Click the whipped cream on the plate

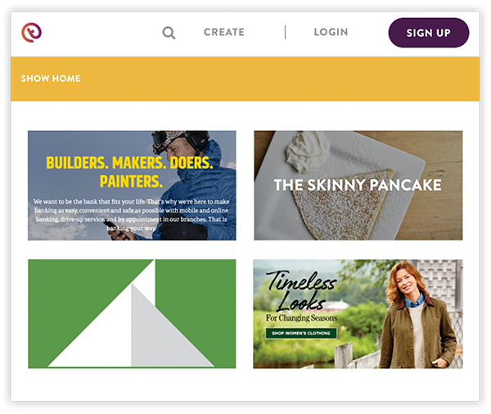[307, 152]
